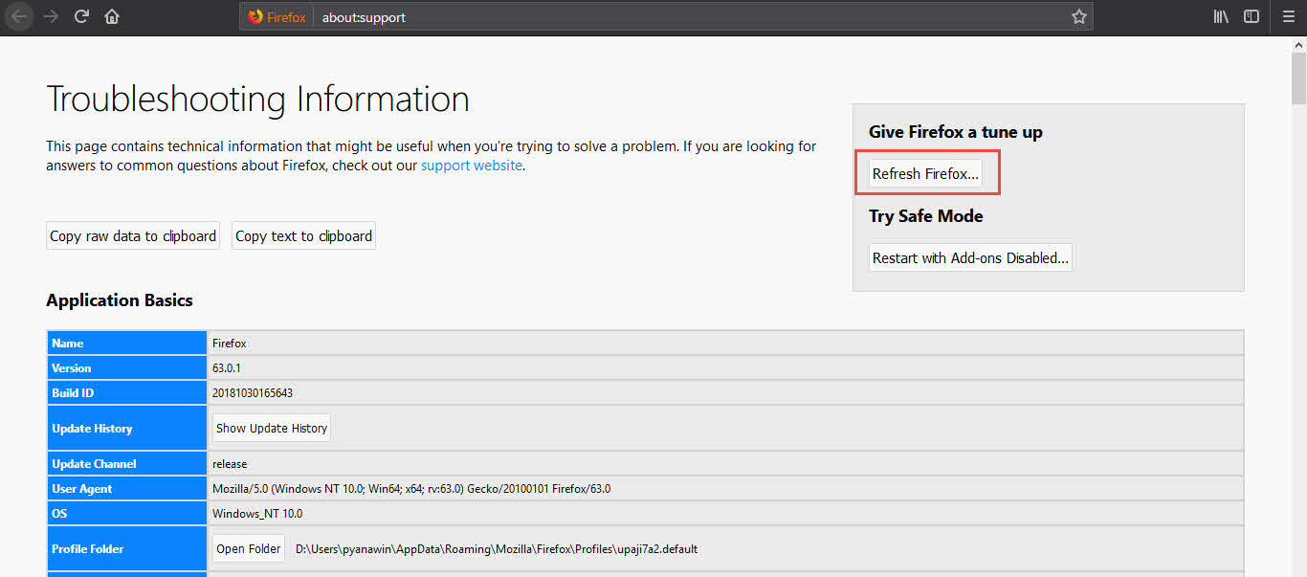Click the Profile Folder row header
The height and width of the screenshot is (577, 1307).
point(127,549)
